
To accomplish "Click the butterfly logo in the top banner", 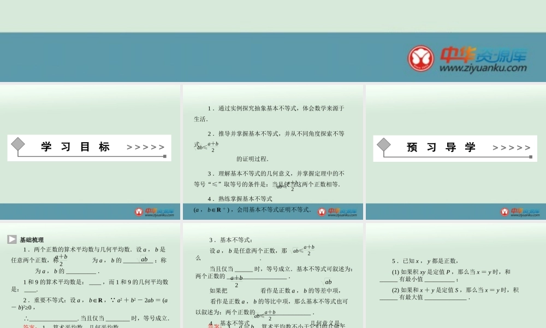I will pos(420,58).
